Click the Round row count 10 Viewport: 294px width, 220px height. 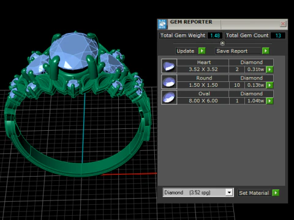[237, 85]
